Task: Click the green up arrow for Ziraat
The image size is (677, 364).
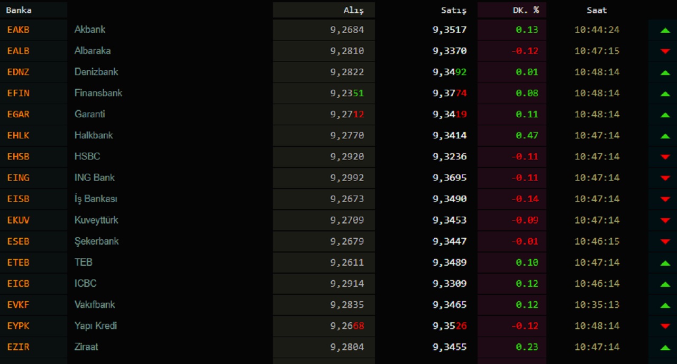Action: click(x=665, y=347)
